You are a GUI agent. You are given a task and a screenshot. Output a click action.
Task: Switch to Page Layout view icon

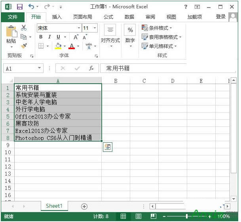[x=139, y=216]
